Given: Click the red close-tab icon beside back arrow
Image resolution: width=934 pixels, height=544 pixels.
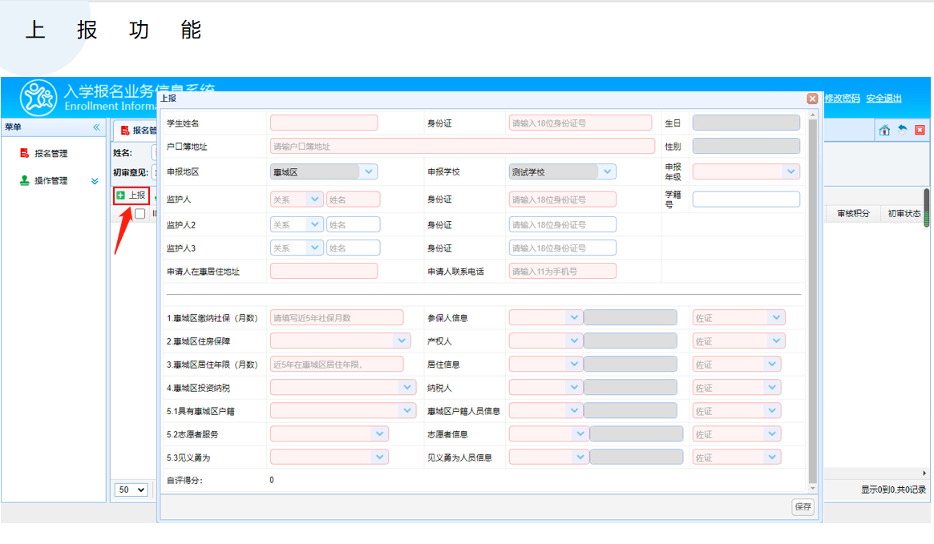Looking at the screenshot, I should click(920, 130).
